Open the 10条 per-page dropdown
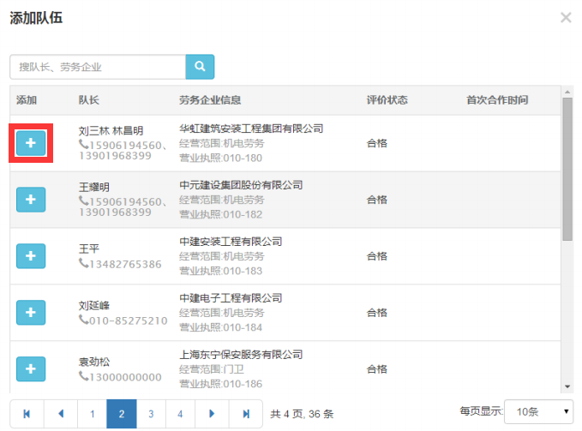This screenshot has width=582, height=431. [538, 411]
